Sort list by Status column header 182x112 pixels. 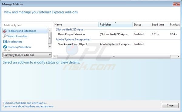[x=142, y=25]
